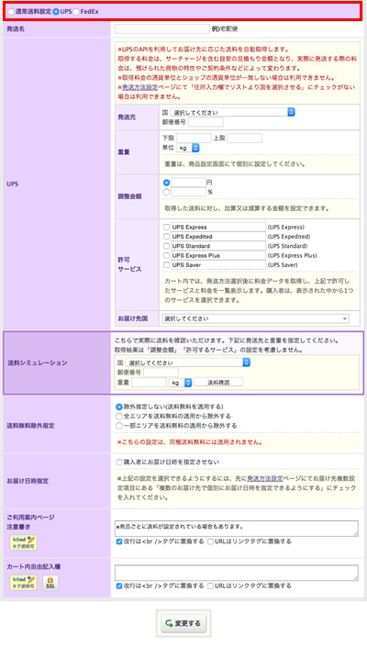Toggle URLはリンクタグに置換する for カート内自由記入欄

click(x=210, y=586)
